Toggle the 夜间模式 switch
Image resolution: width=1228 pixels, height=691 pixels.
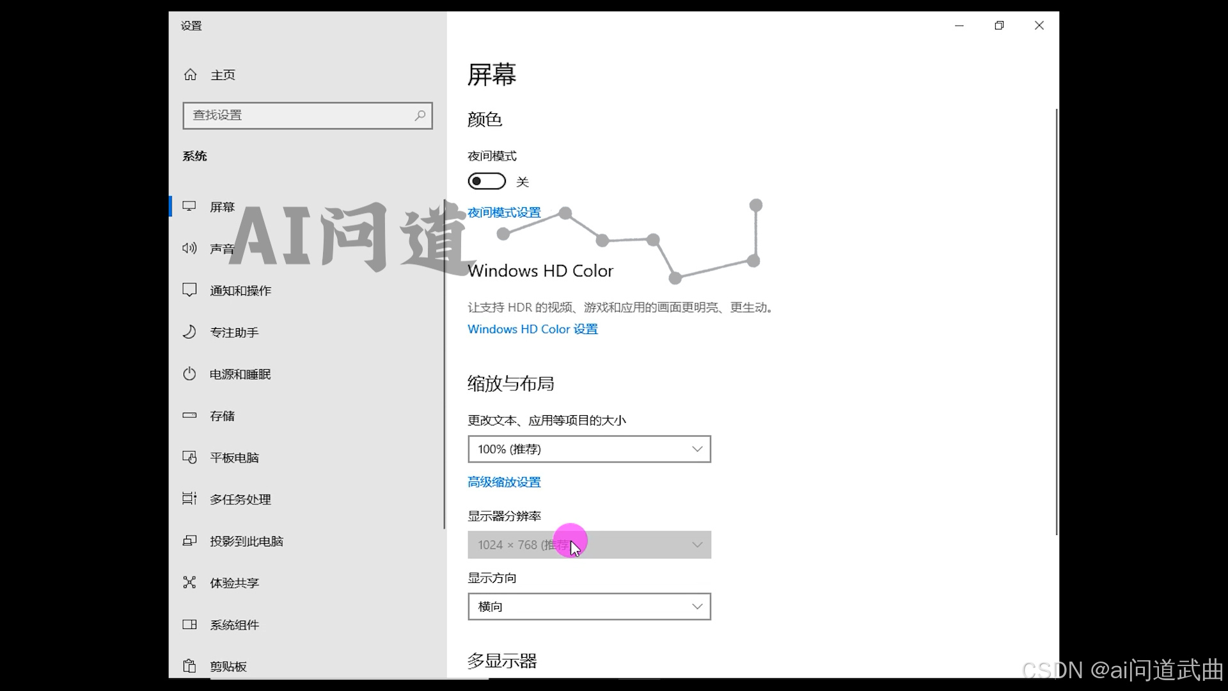pos(487,182)
